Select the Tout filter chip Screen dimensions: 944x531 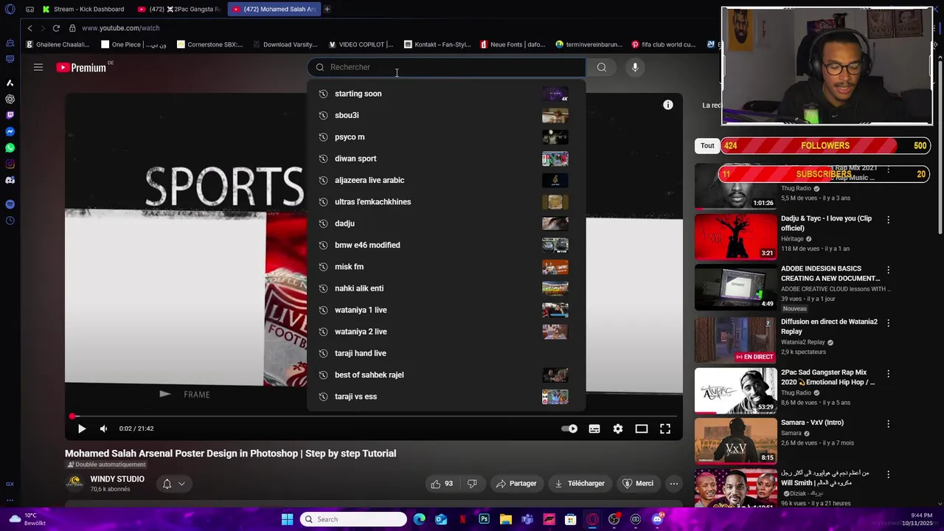point(707,146)
